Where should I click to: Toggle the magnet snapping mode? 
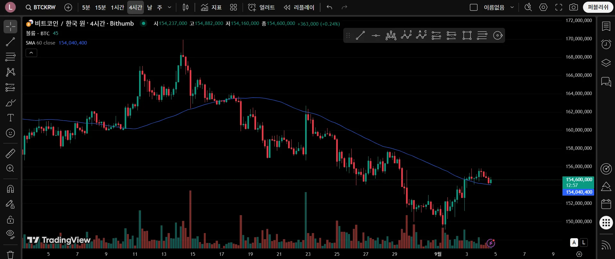pyautogui.click(x=11, y=189)
